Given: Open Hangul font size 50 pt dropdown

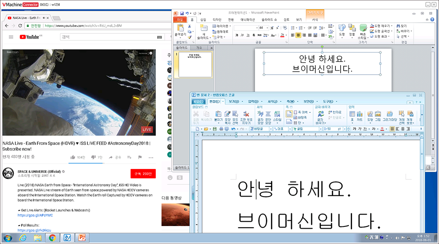Looking at the screenshot, I should click(344, 129).
